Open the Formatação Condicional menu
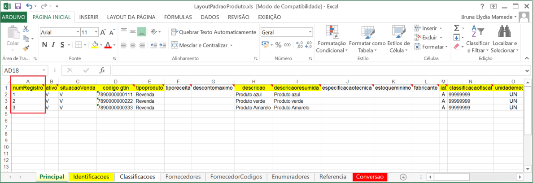Screen dimensions: 533x183 click(332, 39)
